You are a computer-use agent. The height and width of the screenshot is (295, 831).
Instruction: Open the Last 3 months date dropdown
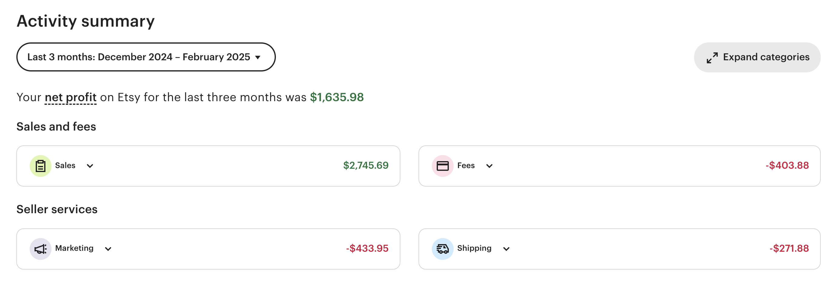coord(146,57)
